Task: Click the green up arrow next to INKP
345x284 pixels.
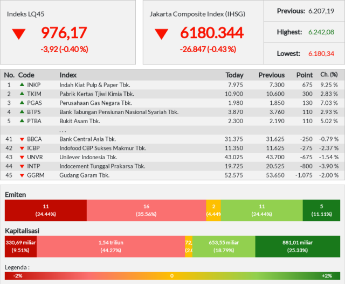Action: coord(22,84)
